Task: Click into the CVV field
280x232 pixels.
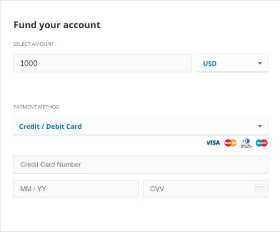Action: coord(206,189)
